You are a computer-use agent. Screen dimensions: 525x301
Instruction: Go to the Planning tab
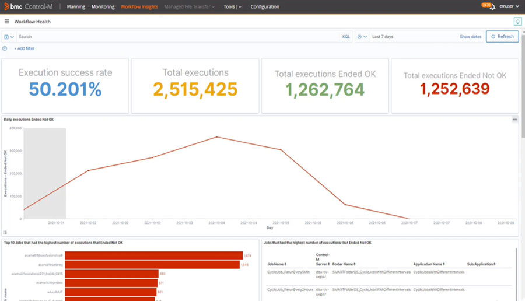(76, 7)
